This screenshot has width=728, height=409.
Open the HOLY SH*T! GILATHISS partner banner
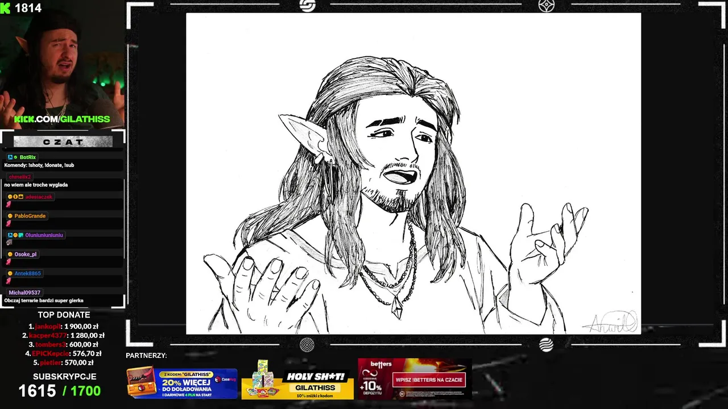coord(297,379)
